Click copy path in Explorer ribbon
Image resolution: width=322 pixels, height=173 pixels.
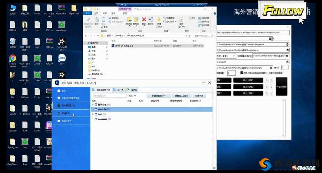coord(114,18)
